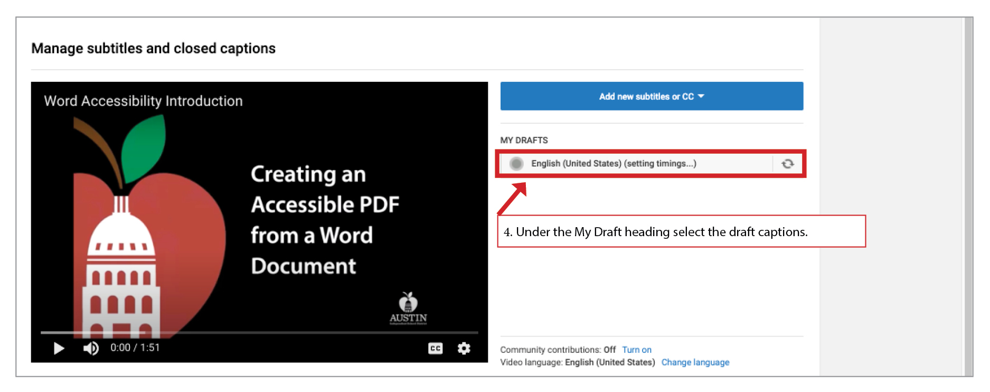Click the Change language link

point(695,362)
